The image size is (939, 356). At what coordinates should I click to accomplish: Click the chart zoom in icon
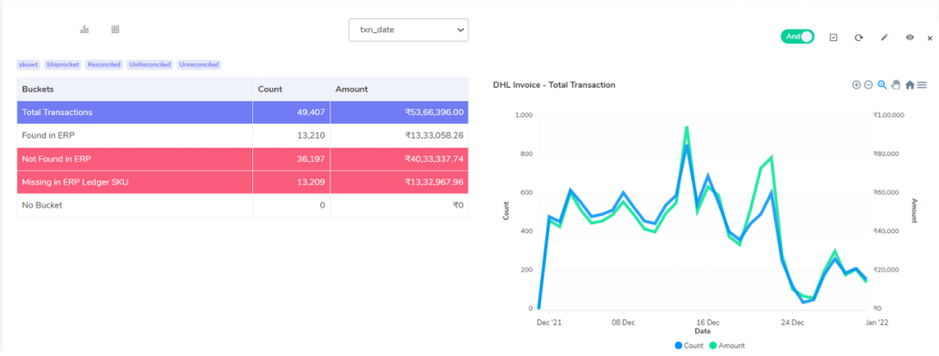click(x=856, y=85)
